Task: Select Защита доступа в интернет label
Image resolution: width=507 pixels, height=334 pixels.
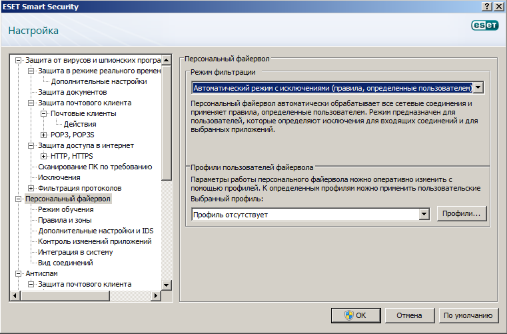Action: pyautogui.click(x=86, y=145)
